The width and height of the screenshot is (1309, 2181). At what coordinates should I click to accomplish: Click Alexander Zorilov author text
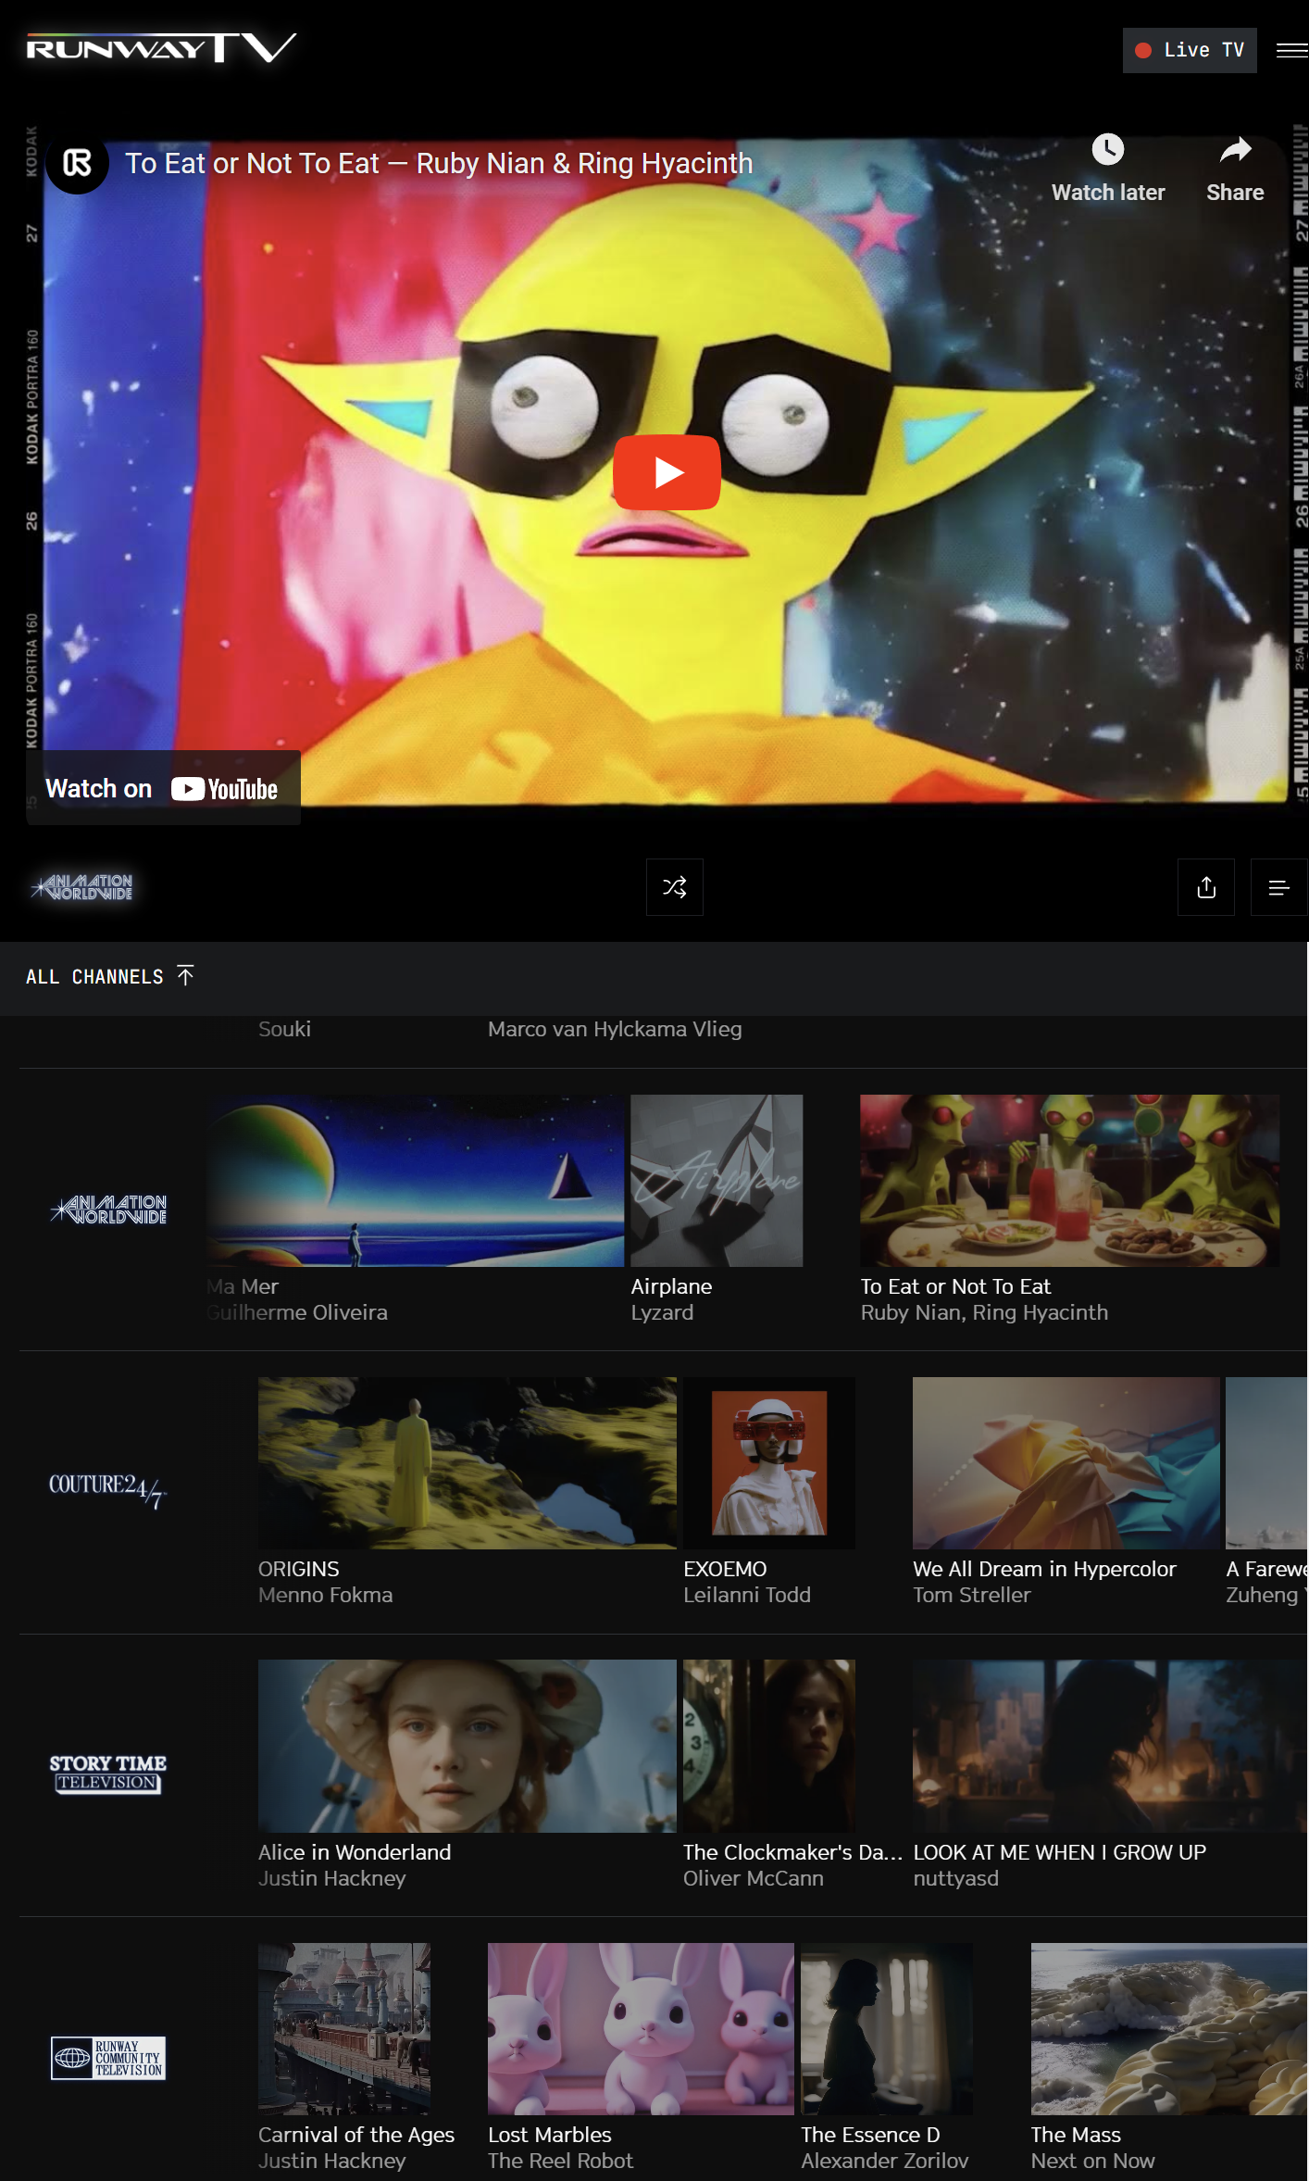[x=884, y=2161]
